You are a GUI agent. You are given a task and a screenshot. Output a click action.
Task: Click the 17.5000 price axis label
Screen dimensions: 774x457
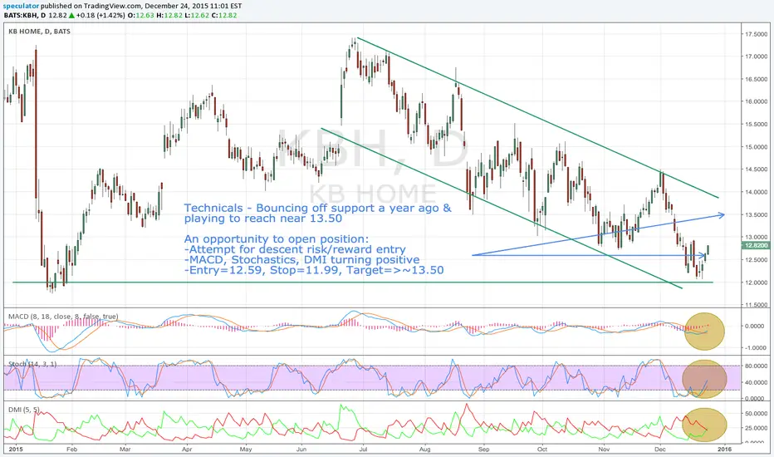(x=756, y=34)
